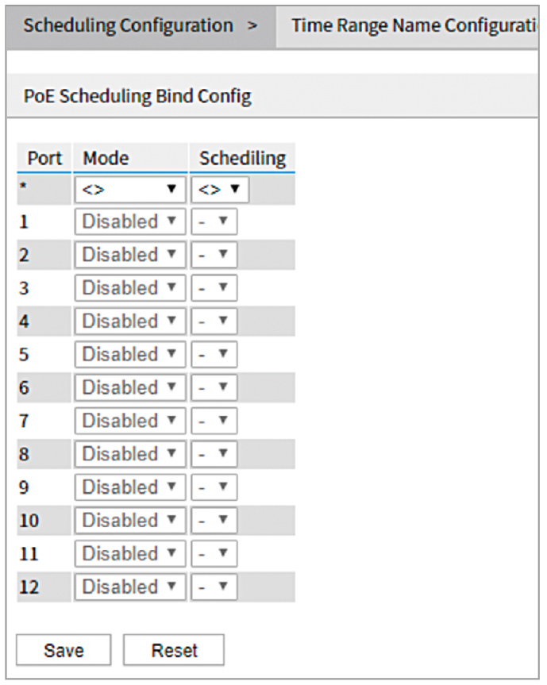Open wildcard row Mode dropdown
Viewport: 547px width, 685px height.
pos(130,190)
